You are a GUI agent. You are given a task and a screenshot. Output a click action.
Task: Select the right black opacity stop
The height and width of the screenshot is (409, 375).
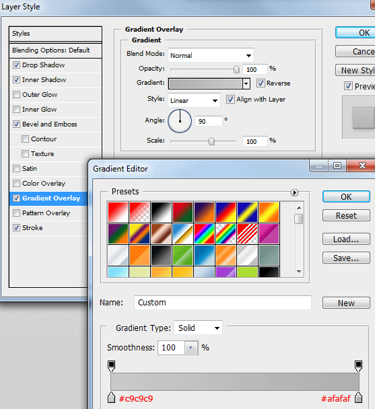(358, 366)
